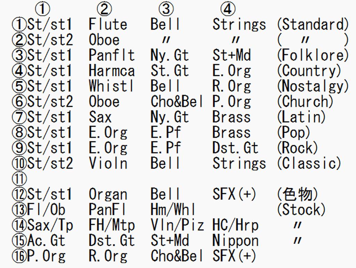This screenshot has height=268, width=356.
Task: Click the circled number 11 row marker
Action: [19, 179]
